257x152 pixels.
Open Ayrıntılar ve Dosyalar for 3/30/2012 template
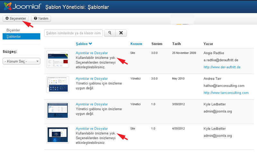pyautogui.click(x=92, y=104)
